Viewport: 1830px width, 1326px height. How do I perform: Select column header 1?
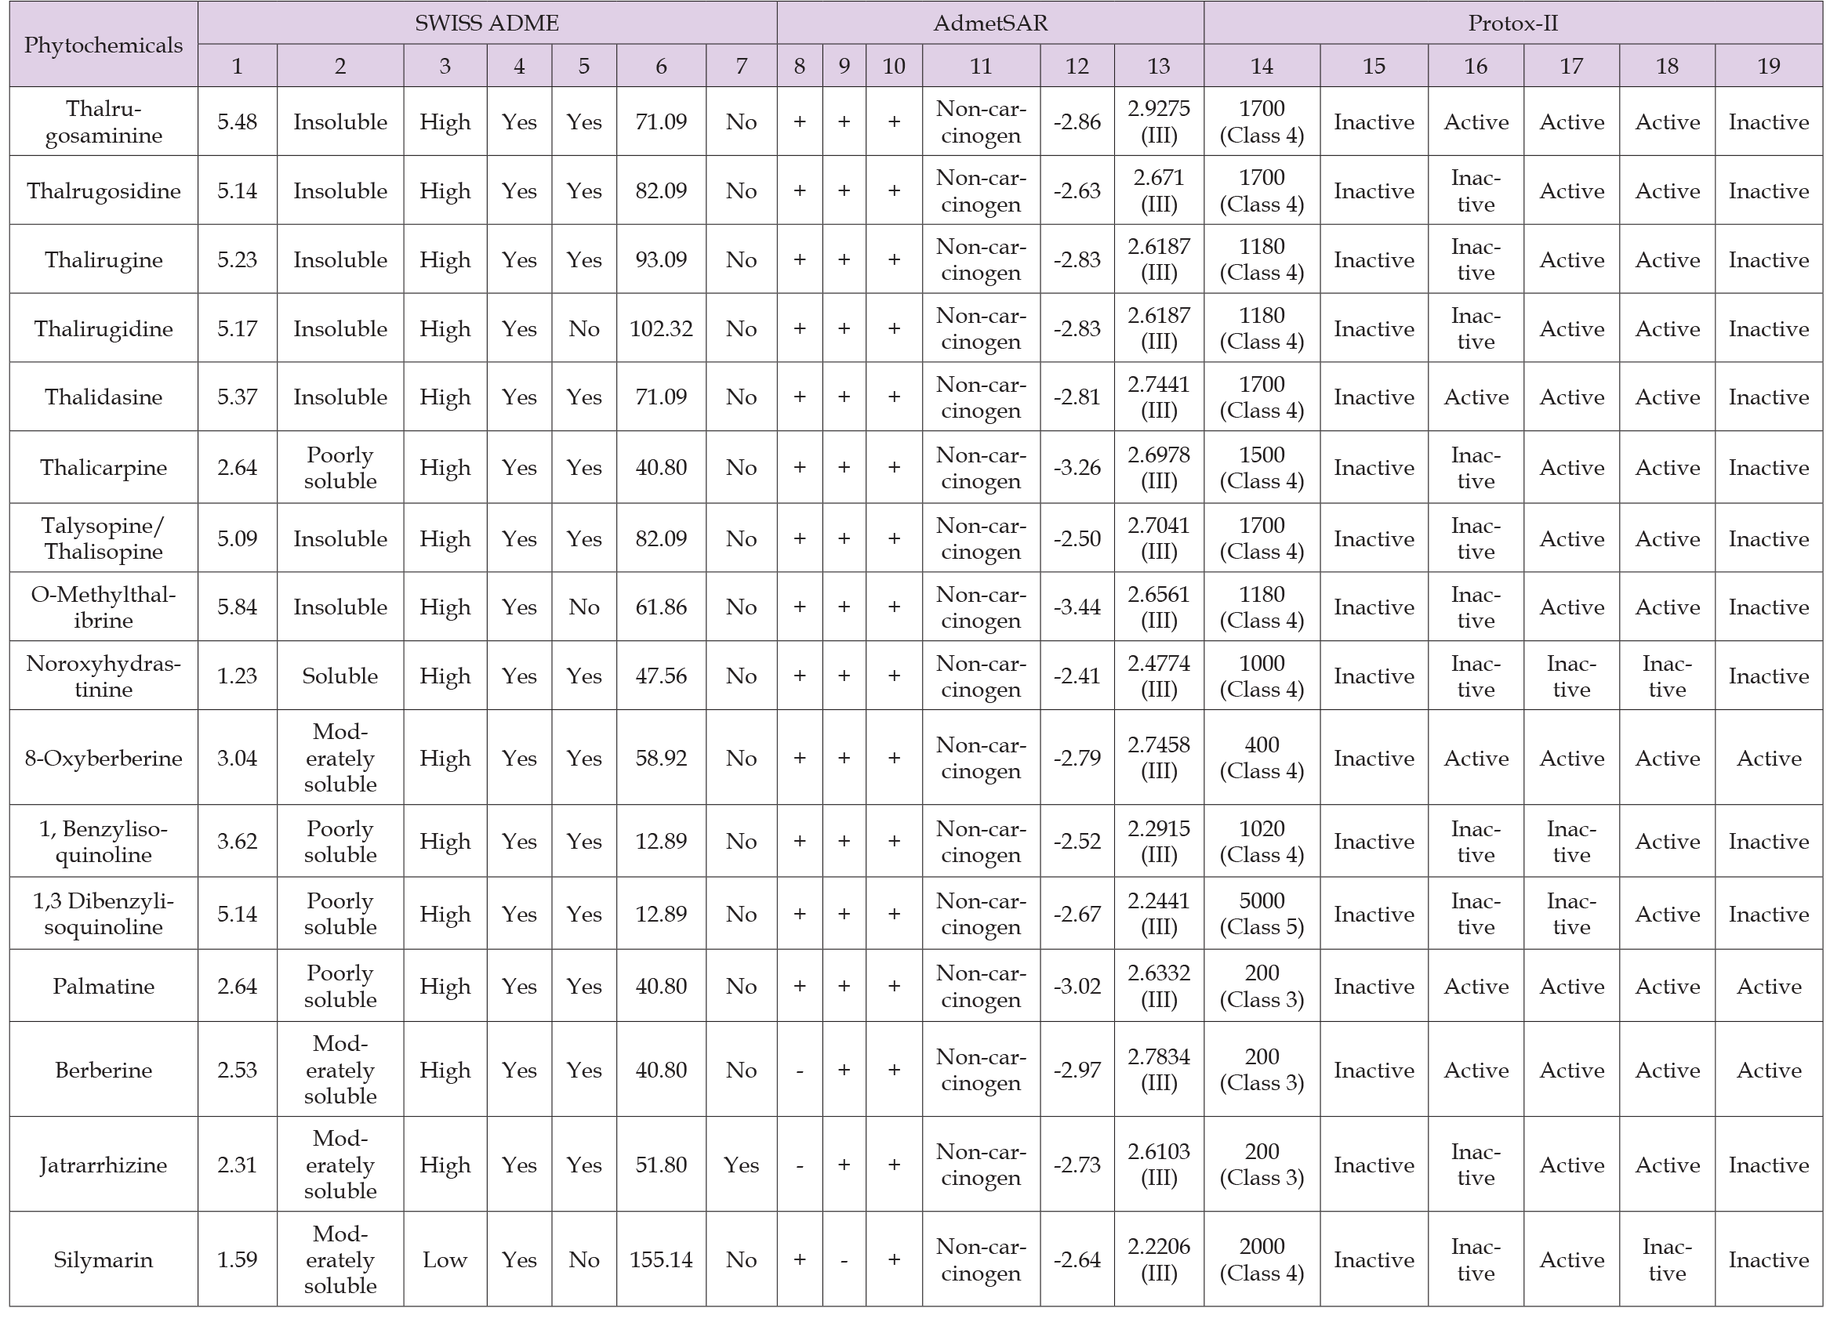tap(237, 67)
